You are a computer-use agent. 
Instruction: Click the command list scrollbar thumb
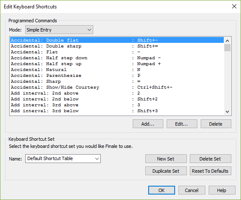227,48
